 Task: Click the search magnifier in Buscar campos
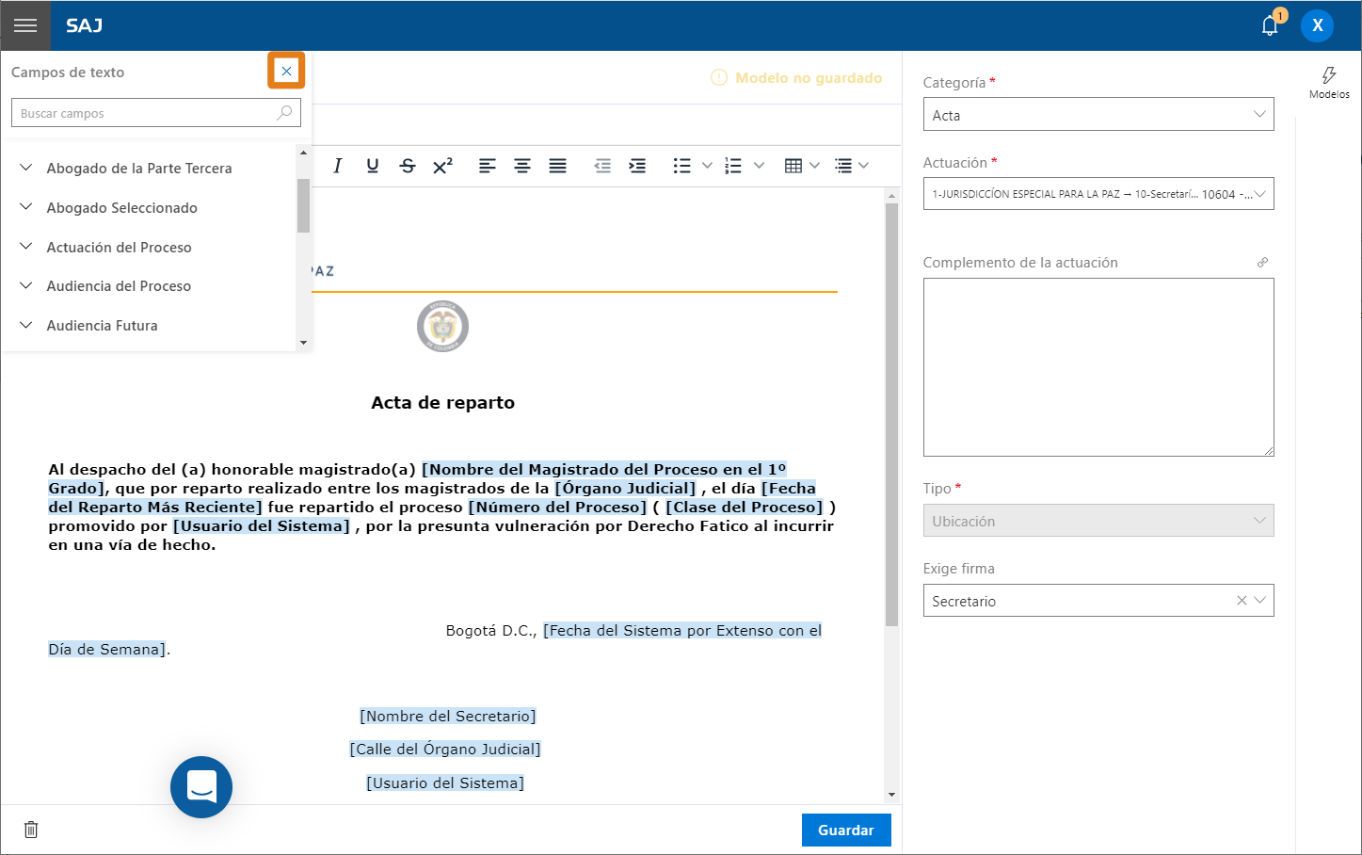coord(284,113)
